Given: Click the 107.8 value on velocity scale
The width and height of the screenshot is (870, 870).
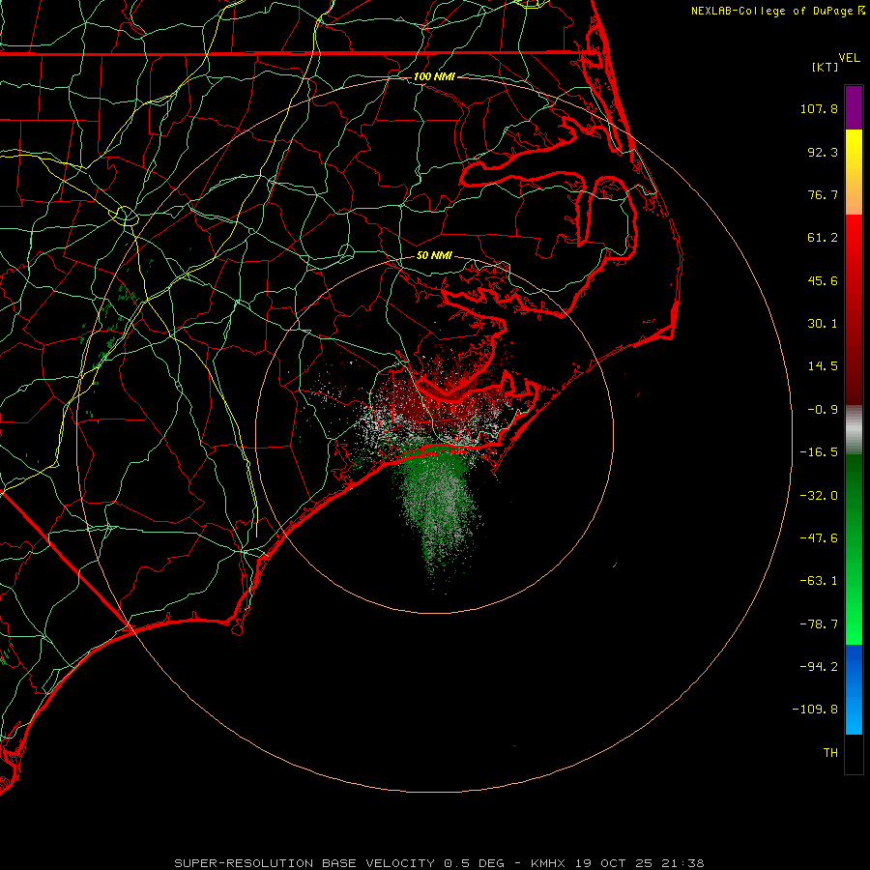Looking at the screenshot, I should tap(819, 108).
